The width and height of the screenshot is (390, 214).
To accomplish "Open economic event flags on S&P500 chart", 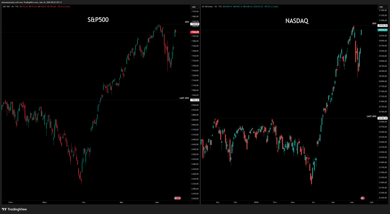I will coord(178,198).
